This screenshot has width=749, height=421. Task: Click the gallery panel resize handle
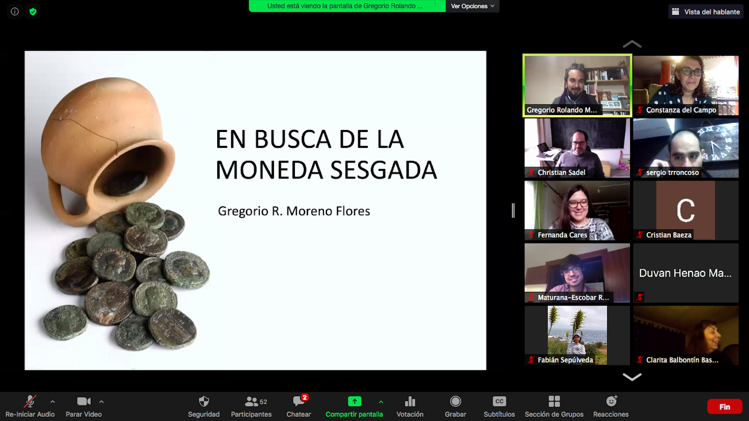513,210
